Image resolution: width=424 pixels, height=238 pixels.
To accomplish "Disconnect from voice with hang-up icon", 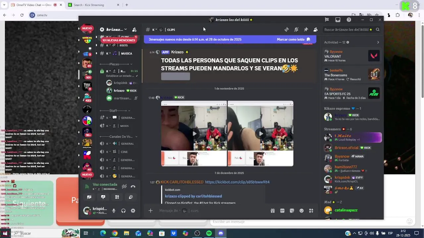I will tap(133, 186).
